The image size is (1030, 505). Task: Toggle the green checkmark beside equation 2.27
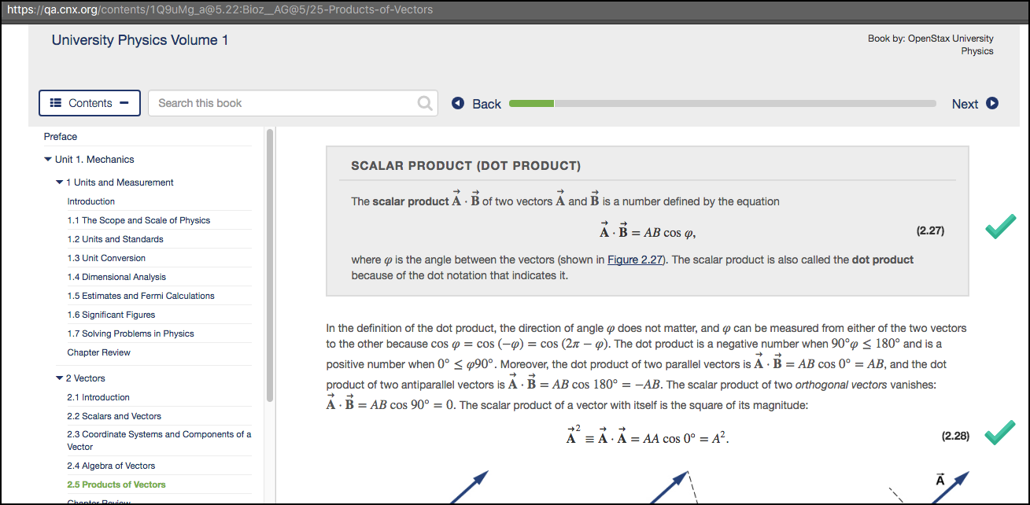[1000, 227]
